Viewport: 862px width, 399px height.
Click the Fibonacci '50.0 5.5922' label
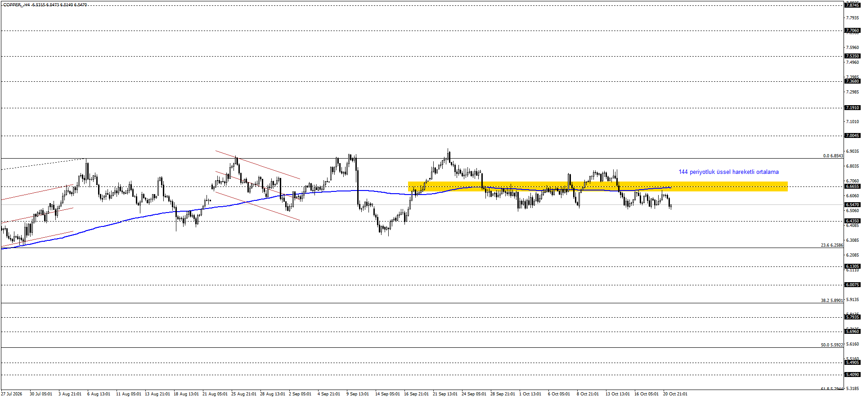832,345
